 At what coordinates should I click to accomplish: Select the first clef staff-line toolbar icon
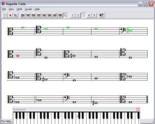[x=23, y=15]
